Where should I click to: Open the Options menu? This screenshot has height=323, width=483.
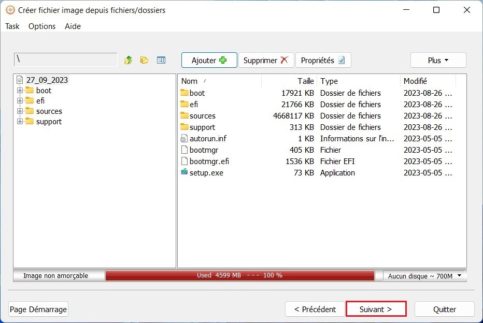click(41, 26)
